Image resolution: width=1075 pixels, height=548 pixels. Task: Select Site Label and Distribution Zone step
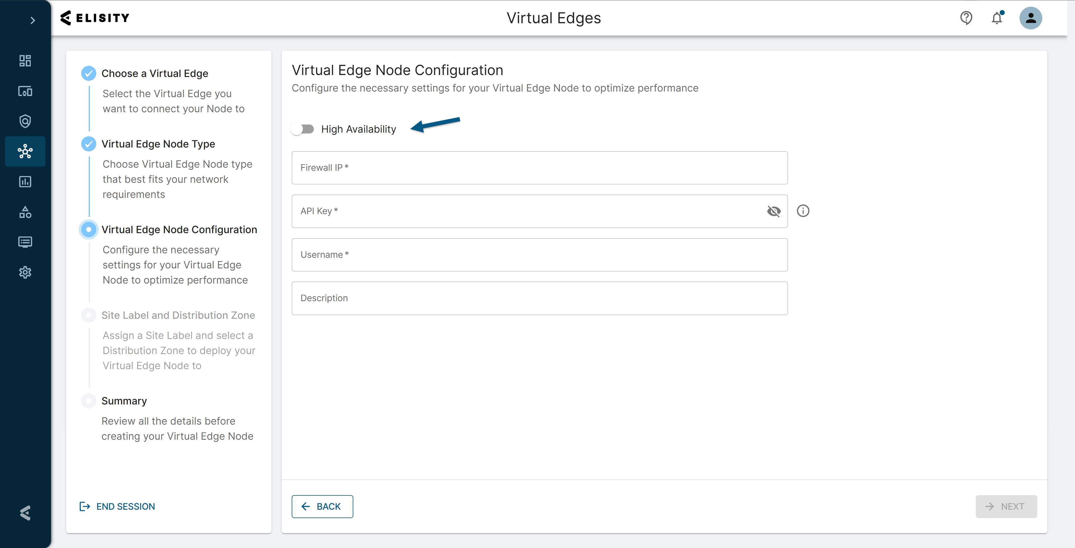click(x=178, y=315)
